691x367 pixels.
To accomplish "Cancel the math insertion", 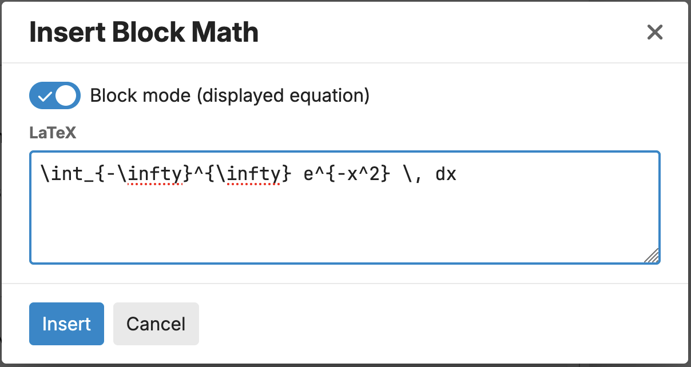I will coord(156,324).
